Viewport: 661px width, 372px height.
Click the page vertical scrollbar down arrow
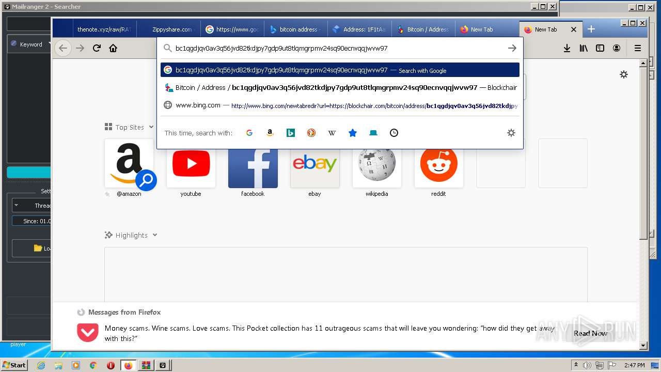(643, 346)
